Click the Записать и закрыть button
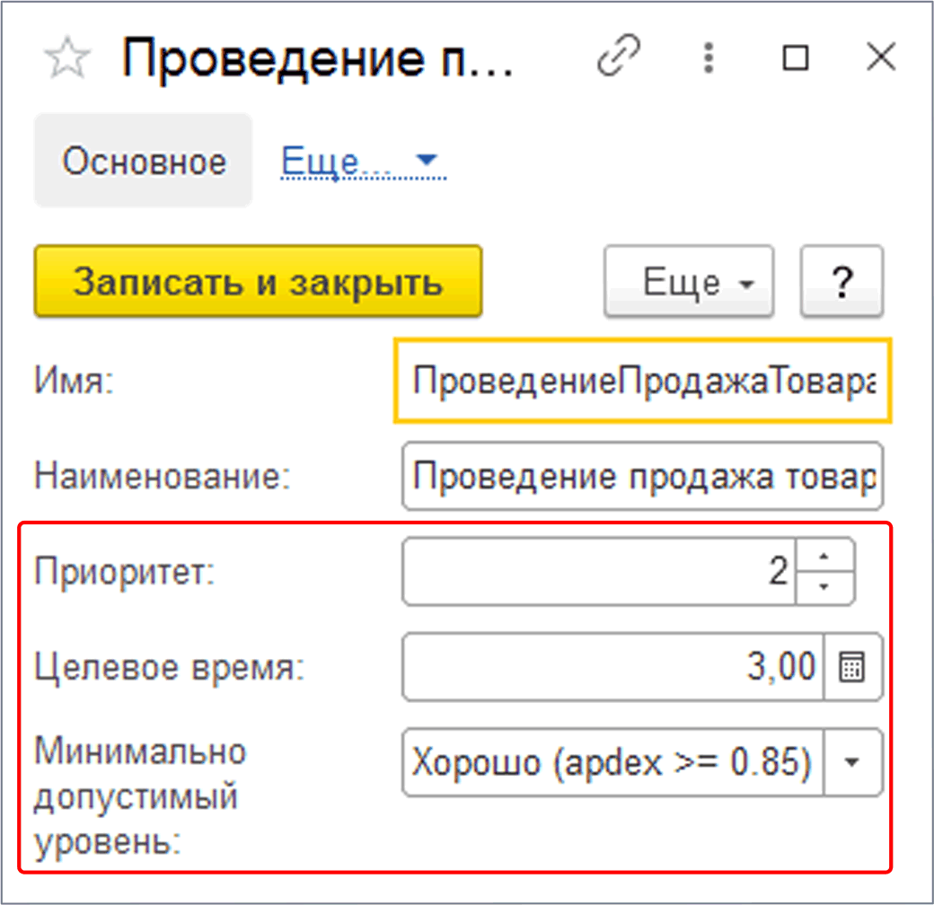The height and width of the screenshot is (905, 934). coord(258,282)
